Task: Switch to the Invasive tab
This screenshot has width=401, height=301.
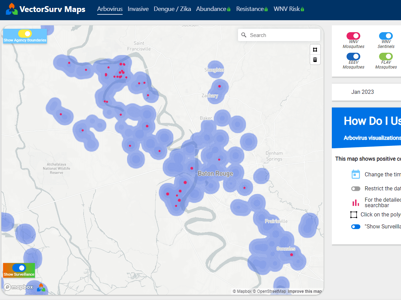Action: pos(138,9)
